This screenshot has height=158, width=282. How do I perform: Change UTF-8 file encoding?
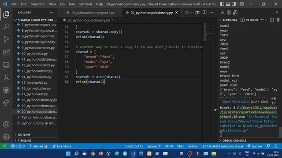point(169,146)
